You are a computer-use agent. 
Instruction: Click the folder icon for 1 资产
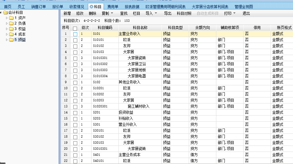(x=11, y=18)
